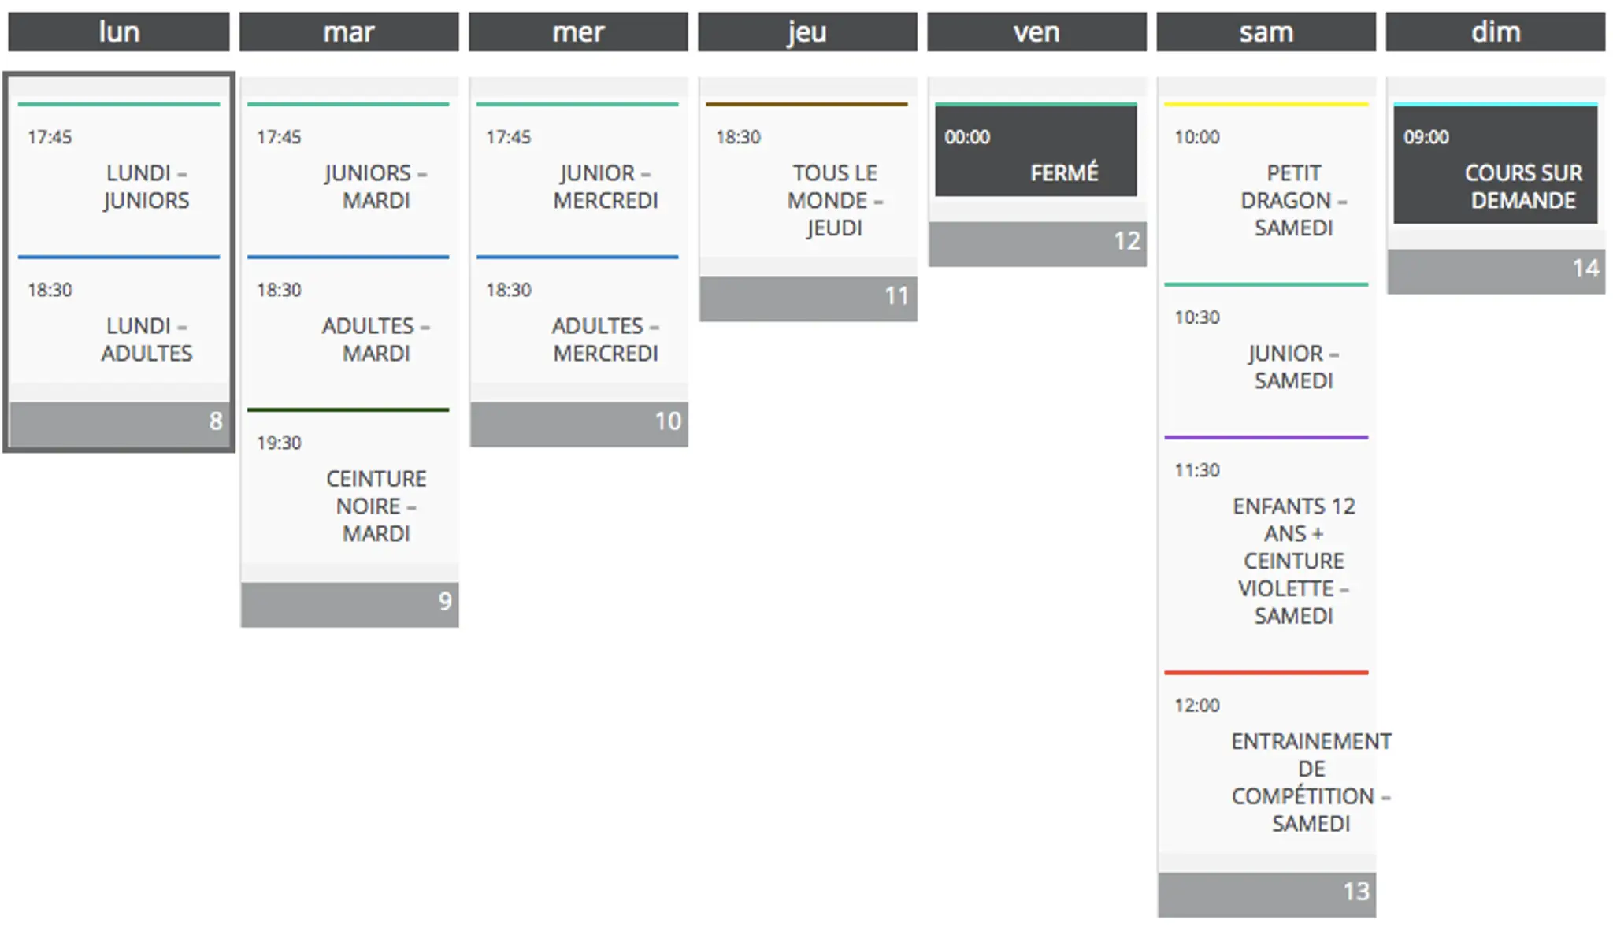This screenshot has width=1613, height=927.
Task: Click the dim column header
Action: (1495, 32)
